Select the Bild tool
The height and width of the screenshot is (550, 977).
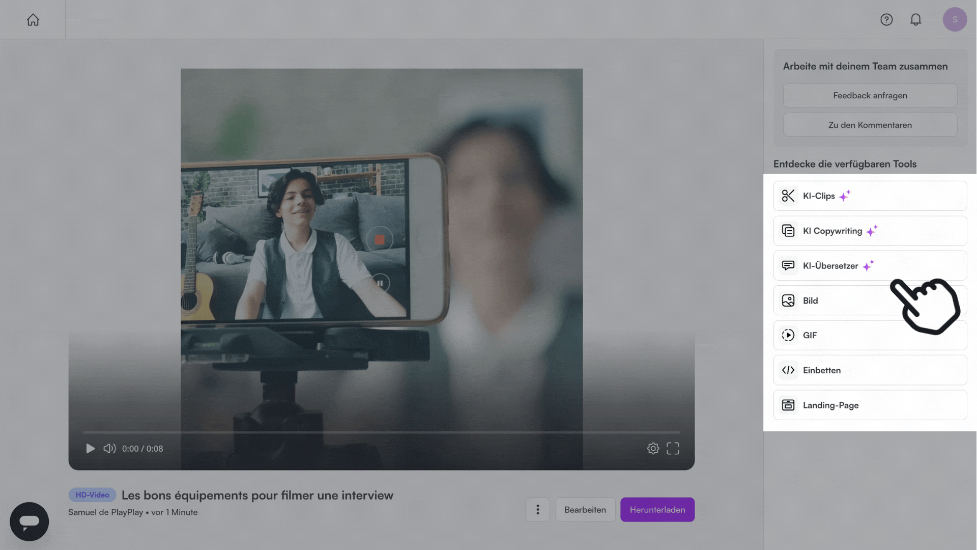[870, 300]
